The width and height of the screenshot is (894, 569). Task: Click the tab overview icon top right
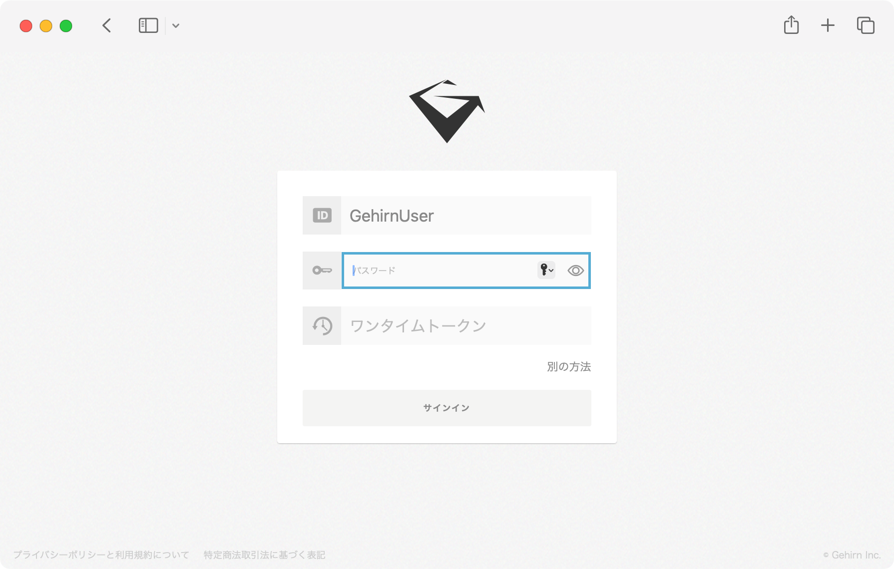[866, 25]
